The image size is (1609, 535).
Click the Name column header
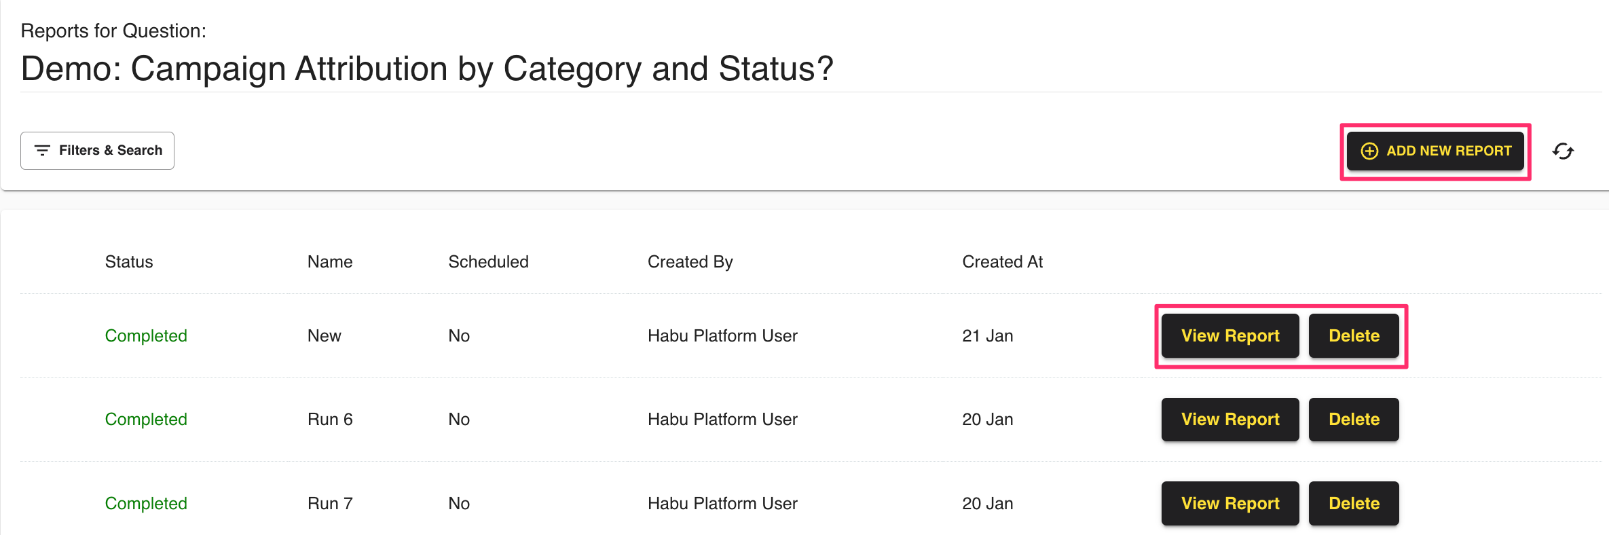coord(330,262)
